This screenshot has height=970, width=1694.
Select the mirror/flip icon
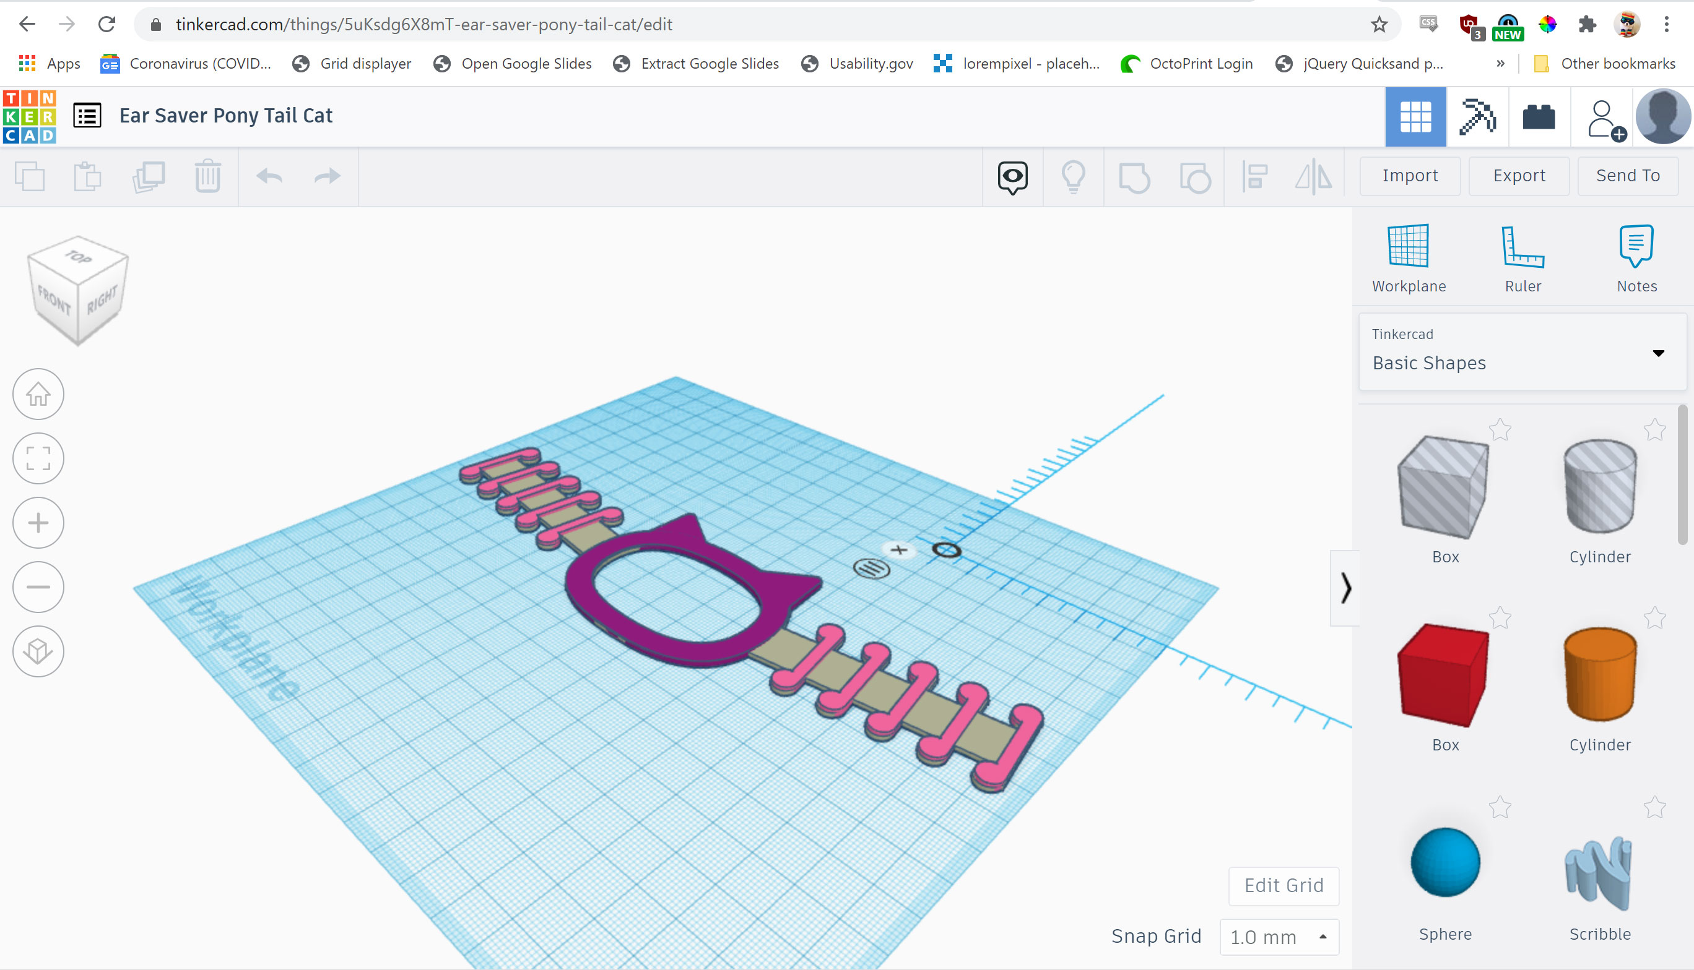coord(1314,176)
